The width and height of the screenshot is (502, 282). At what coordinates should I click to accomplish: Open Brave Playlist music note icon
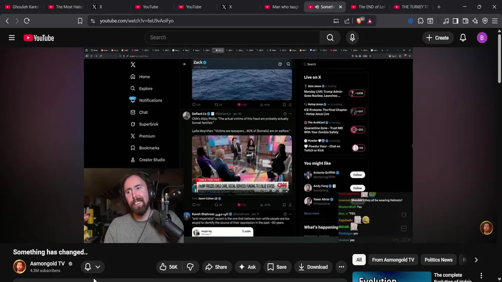pyautogui.click(x=446, y=21)
